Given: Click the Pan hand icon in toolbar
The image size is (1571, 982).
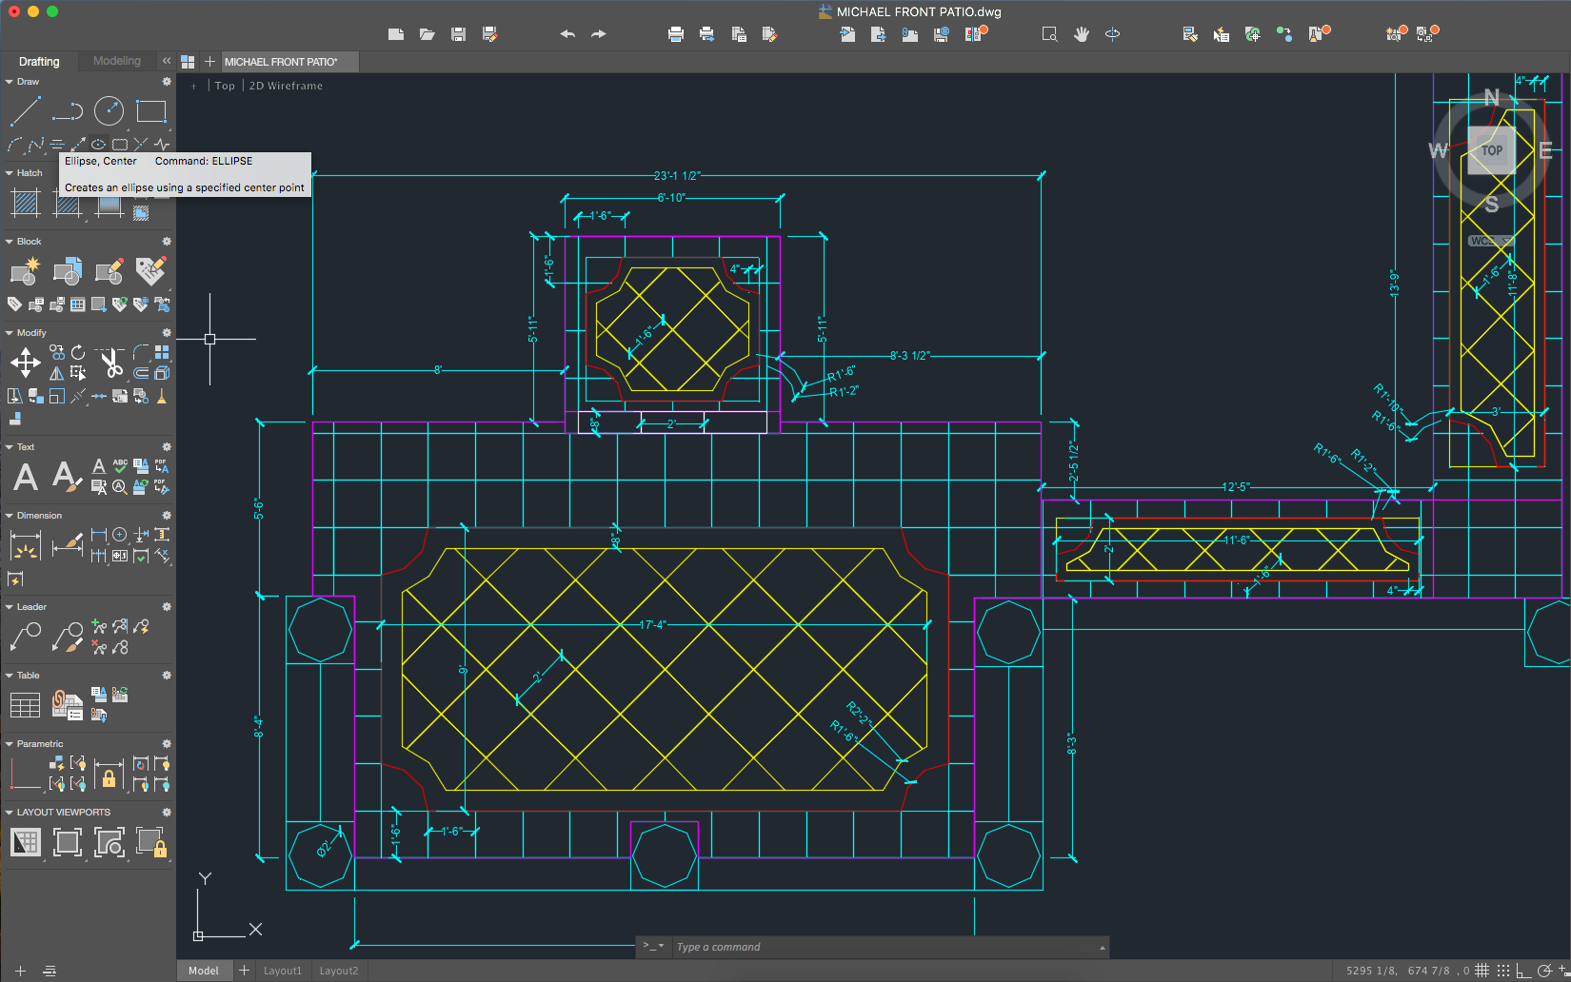Looking at the screenshot, I should pyautogui.click(x=1081, y=34).
